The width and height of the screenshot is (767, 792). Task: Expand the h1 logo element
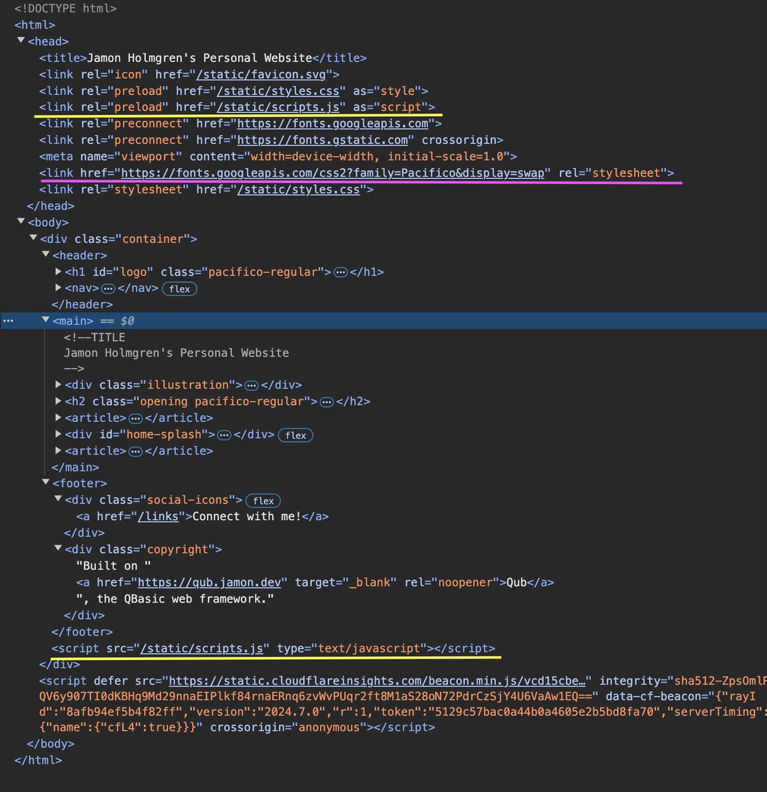pyautogui.click(x=58, y=271)
